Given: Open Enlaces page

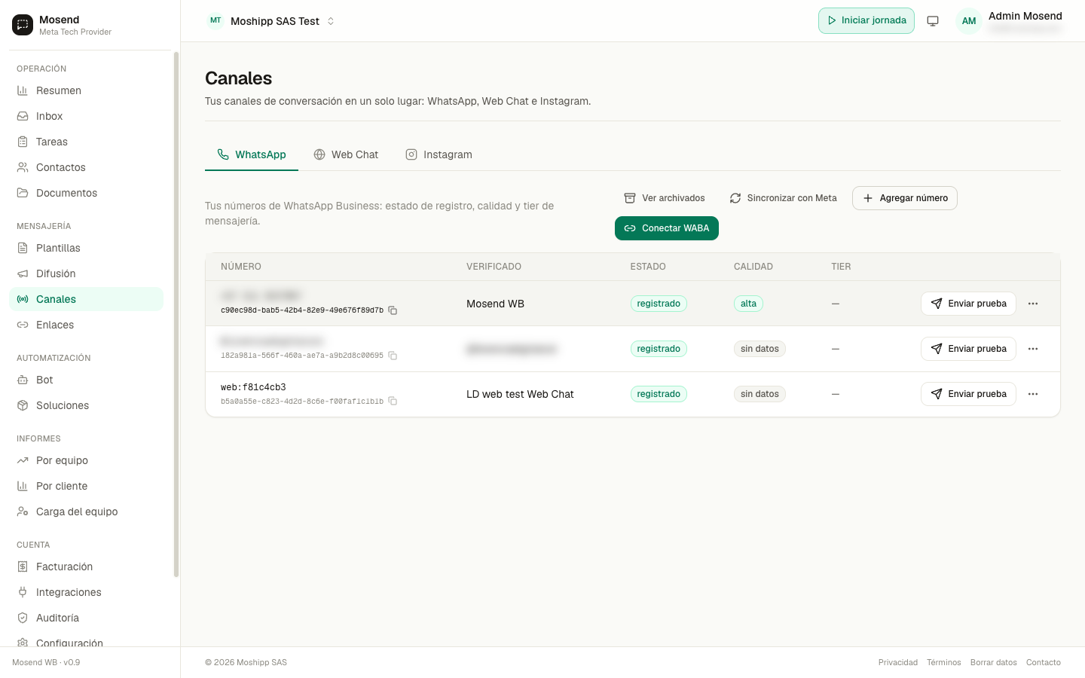Looking at the screenshot, I should [x=86, y=325].
